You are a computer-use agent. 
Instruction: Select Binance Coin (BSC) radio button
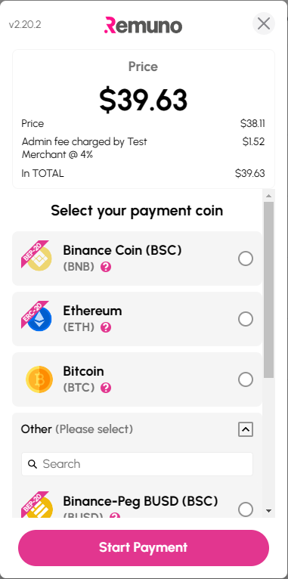246,259
